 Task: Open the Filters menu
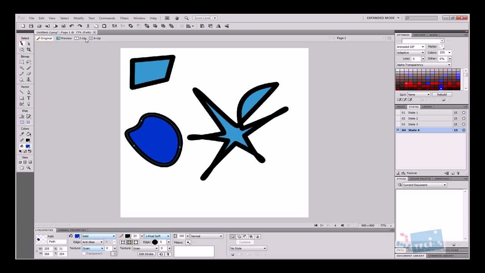pyautogui.click(x=124, y=18)
